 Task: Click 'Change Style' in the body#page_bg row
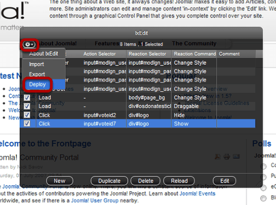pyautogui.click(x=194, y=98)
